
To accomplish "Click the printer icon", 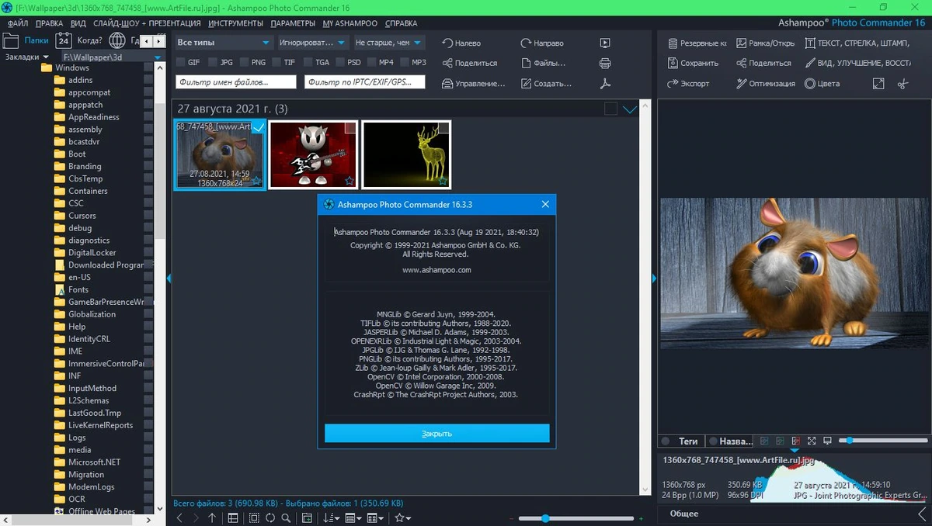I will click(x=605, y=63).
